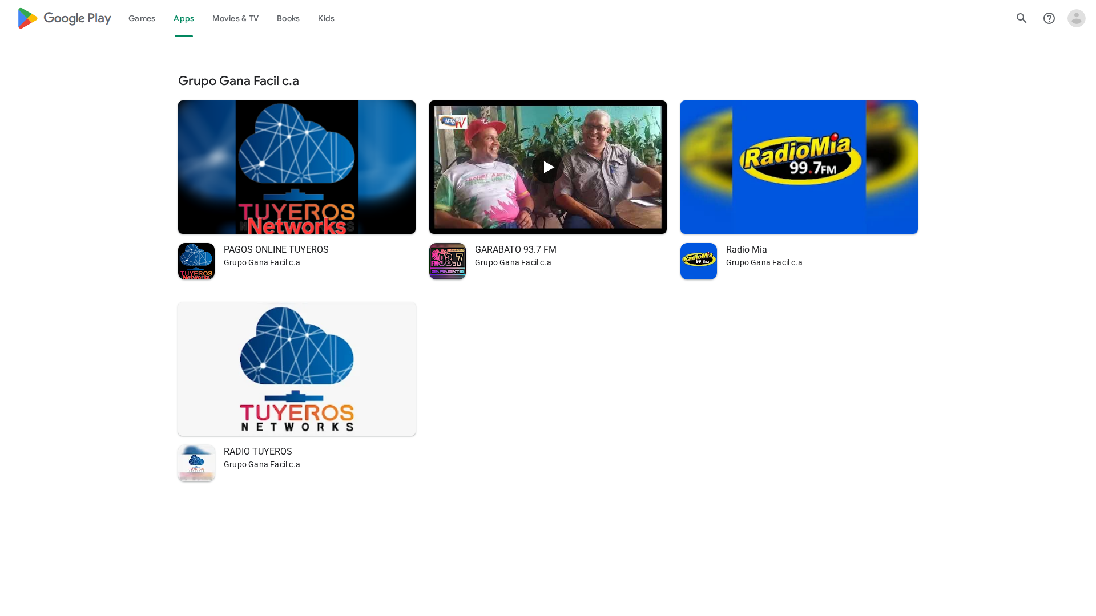Viewport: 1096px width, 616px height.
Task: Switch to Movies & TV tab
Action: pos(235,18)
